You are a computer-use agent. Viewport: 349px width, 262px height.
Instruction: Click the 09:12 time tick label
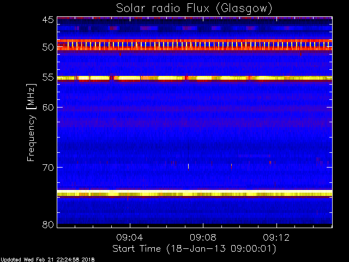(x=276, y=237)
